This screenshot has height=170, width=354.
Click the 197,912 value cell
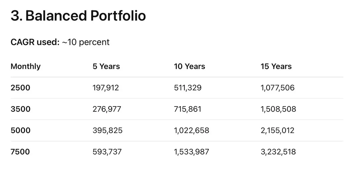(106, 88)
